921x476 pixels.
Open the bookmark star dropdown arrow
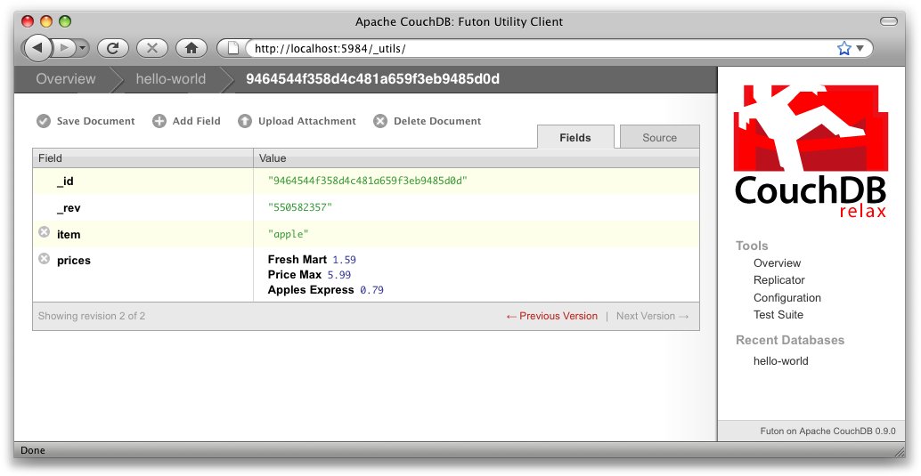click(x=860, y=48)
